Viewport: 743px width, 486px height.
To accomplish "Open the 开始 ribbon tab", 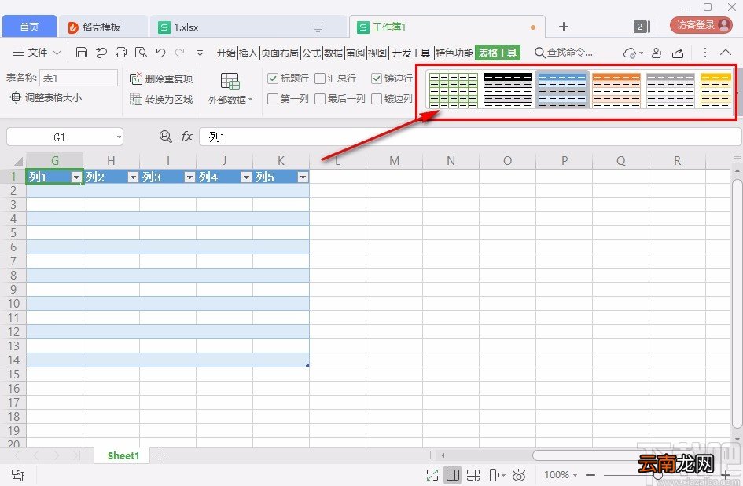I will pos(226,53).
